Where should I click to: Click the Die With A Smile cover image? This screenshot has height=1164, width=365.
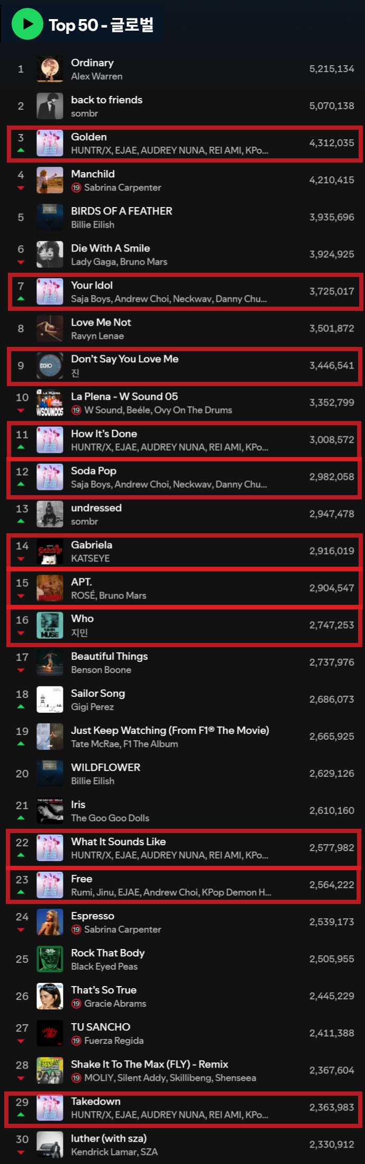[x=50, y=254]
